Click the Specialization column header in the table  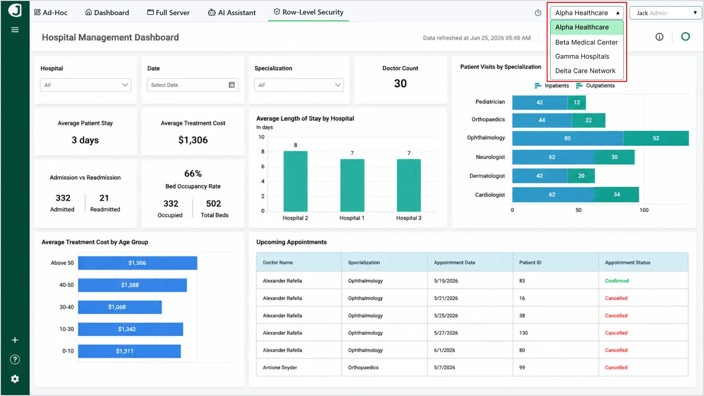(x=384, y=262)
